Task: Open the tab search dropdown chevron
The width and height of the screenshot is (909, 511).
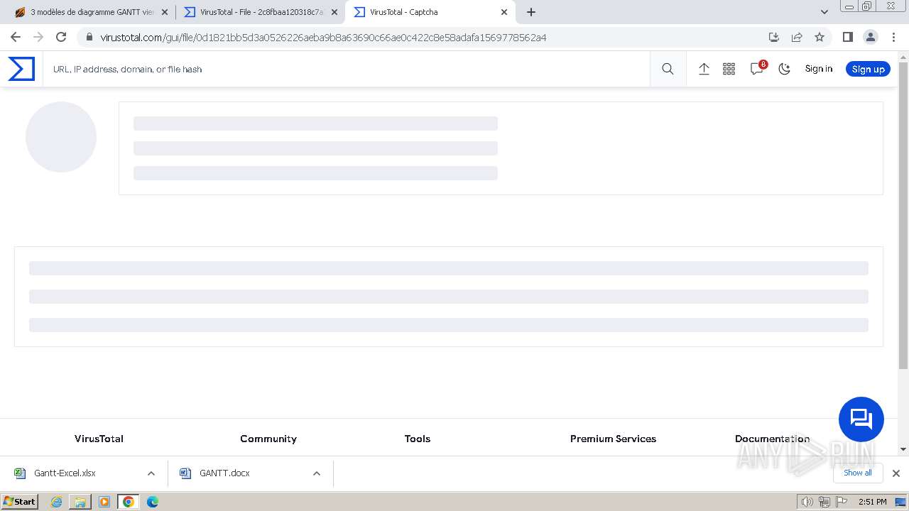Action: (x=824, y=12)
